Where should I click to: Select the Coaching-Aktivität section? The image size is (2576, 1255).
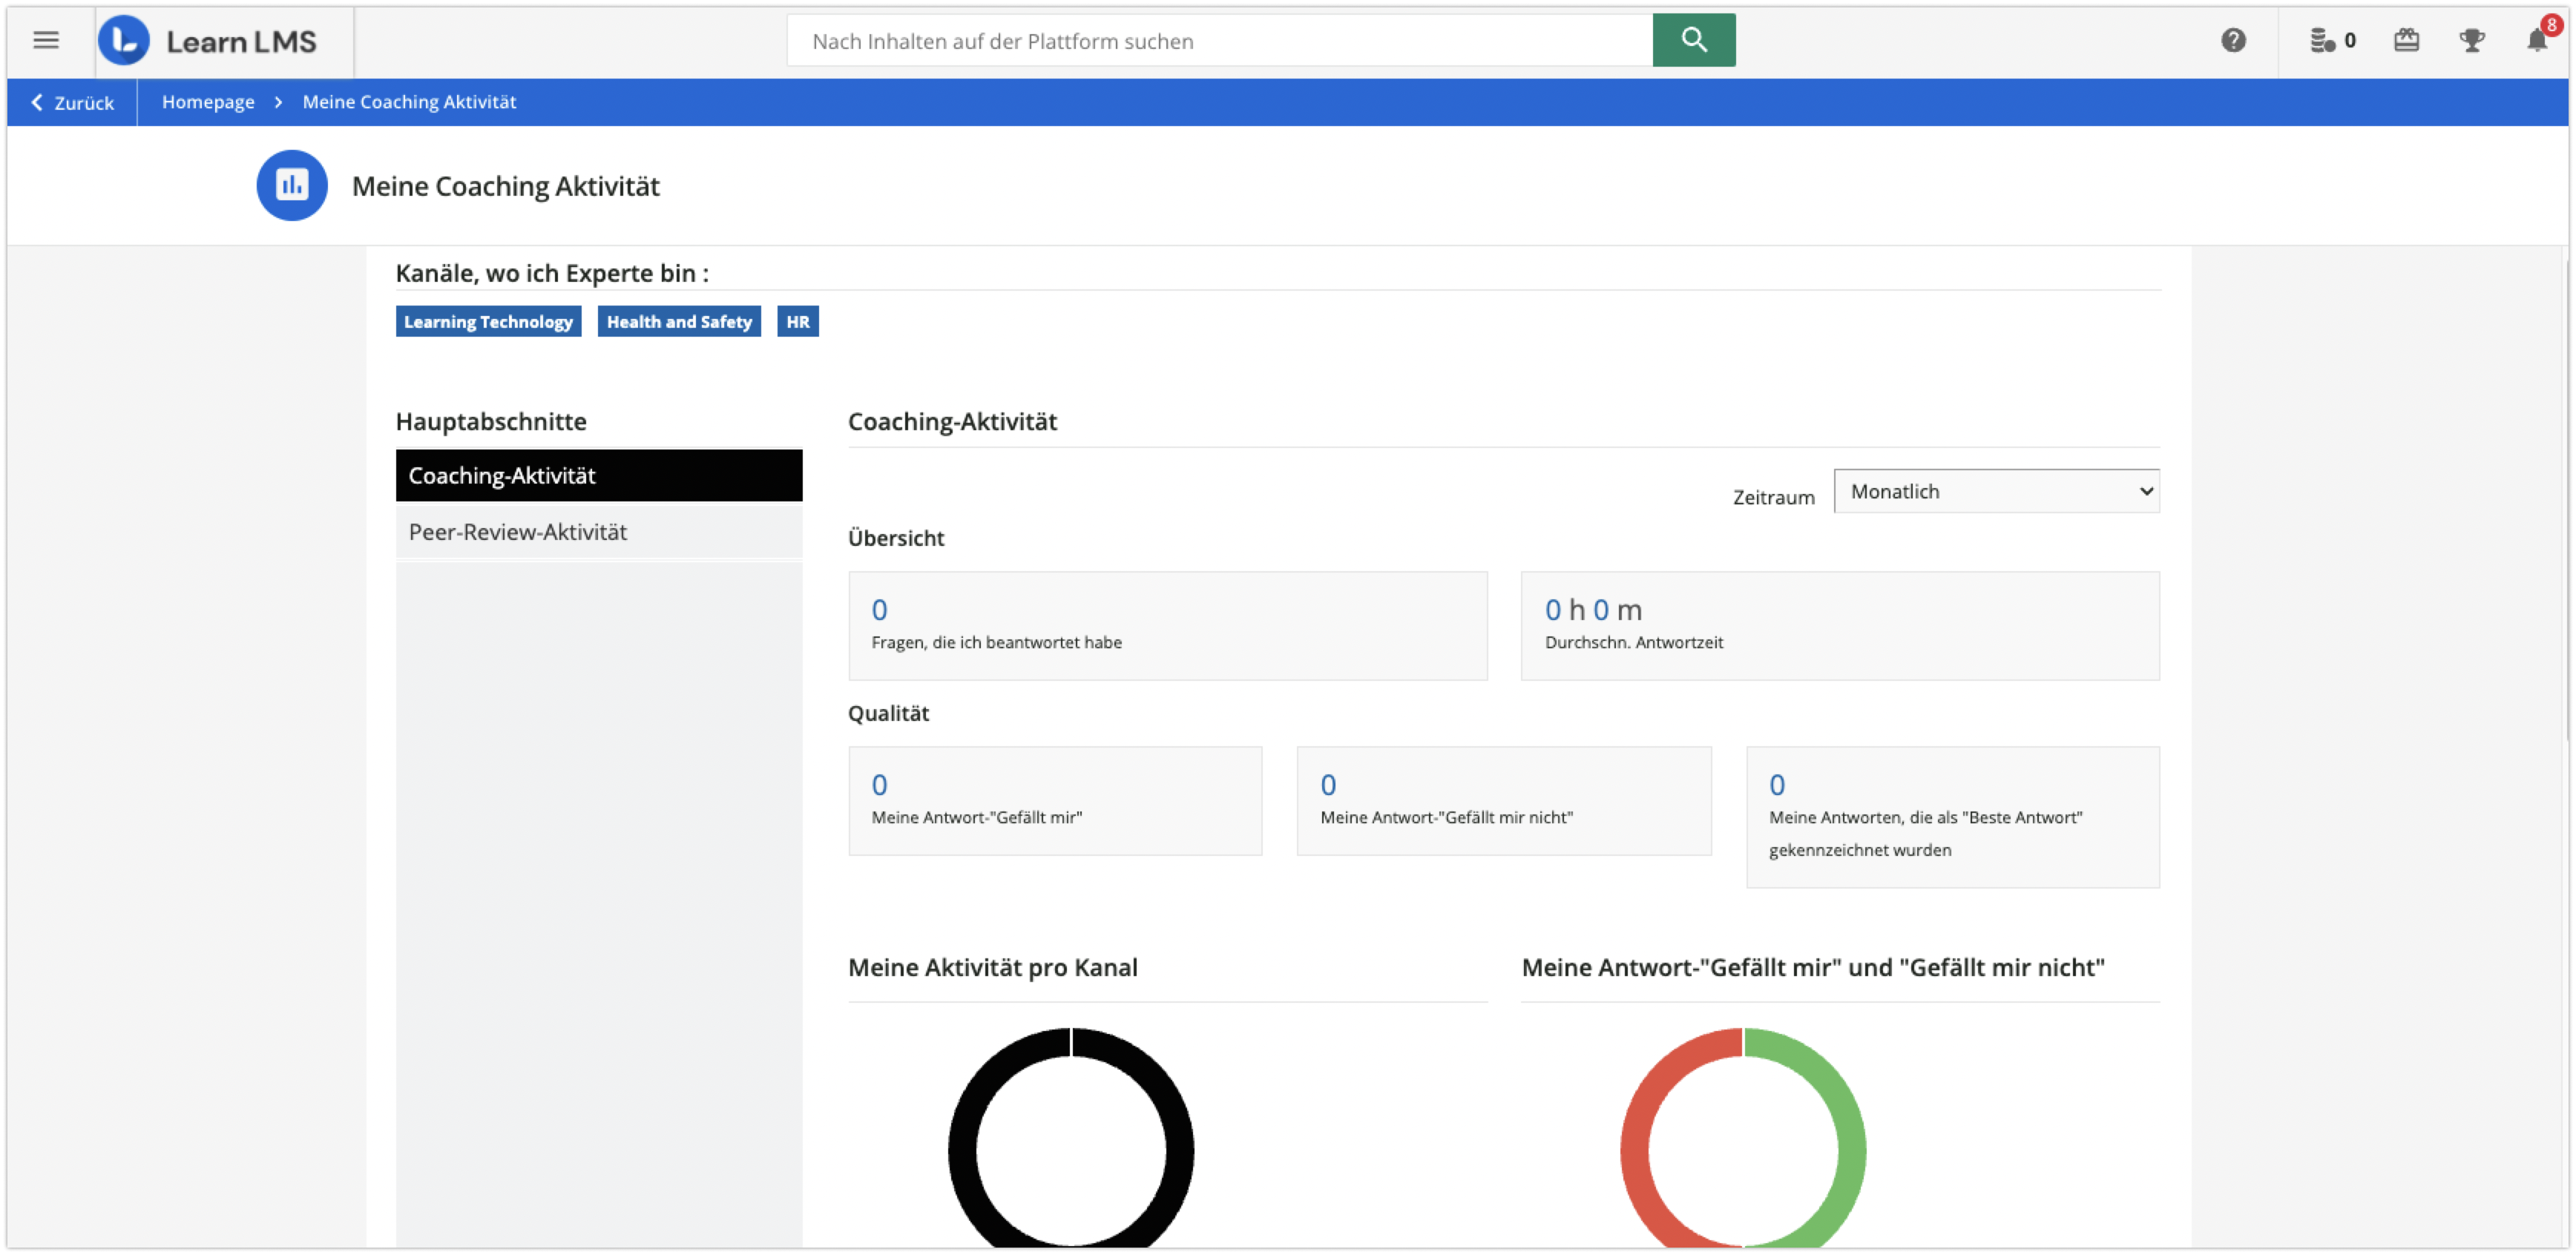[599, 476]
